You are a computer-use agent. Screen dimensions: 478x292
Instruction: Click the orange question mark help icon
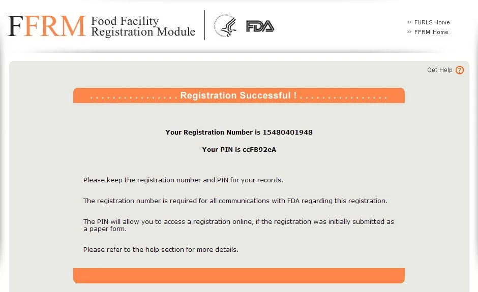pos(460,70)
